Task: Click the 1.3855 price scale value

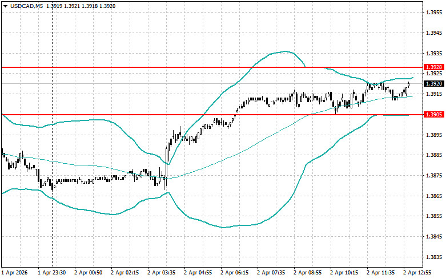Action: (434, 216)
